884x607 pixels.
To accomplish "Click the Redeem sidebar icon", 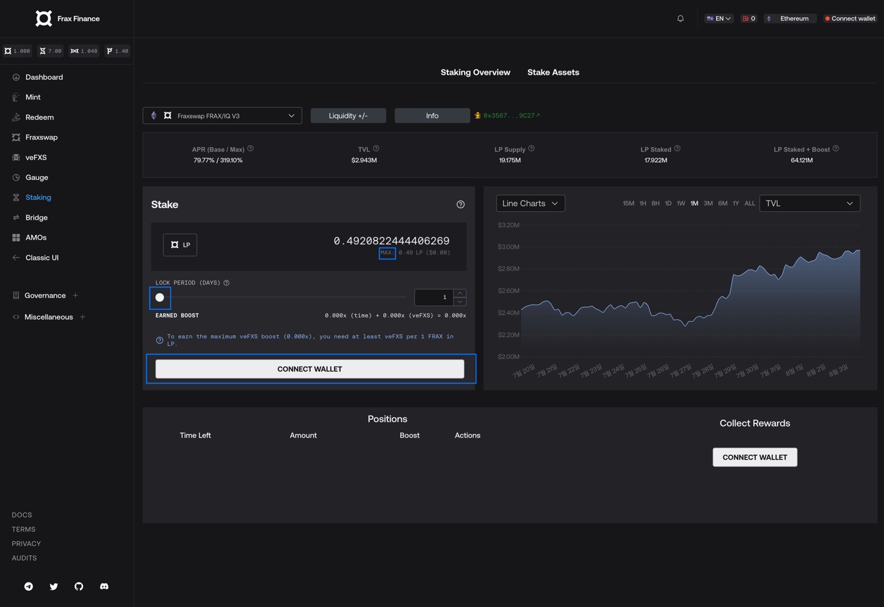I will (16, 117).
